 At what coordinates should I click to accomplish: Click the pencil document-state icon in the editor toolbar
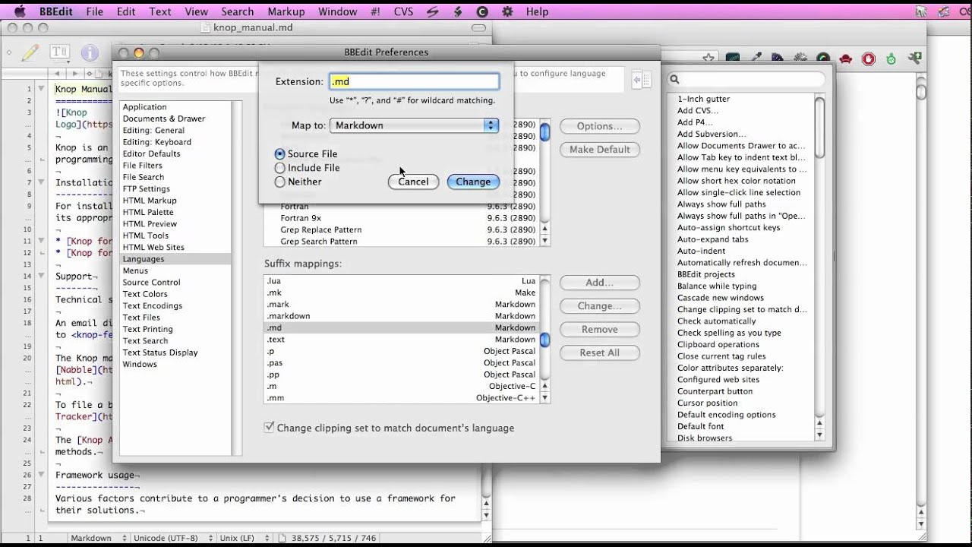30,52
